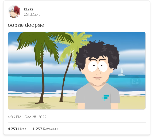Screen dimensions: 158x138
Task: Open the k1cks display name link
Action: [x=29, y=9]
